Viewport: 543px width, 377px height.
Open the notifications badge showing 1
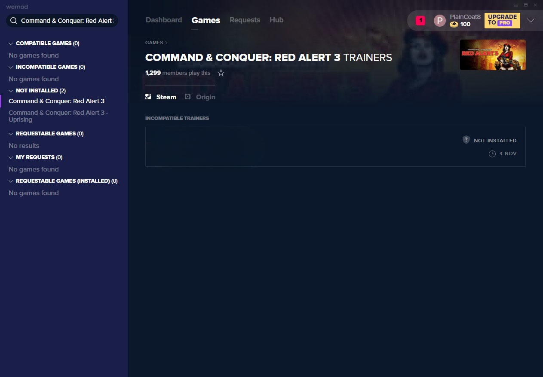(x=420, y=20)
